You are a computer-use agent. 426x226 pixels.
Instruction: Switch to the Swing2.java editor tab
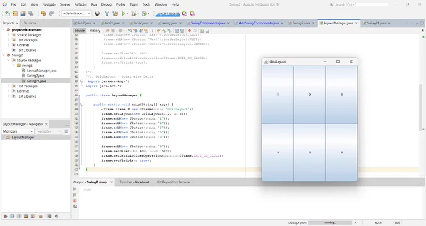tap(301, 23)
